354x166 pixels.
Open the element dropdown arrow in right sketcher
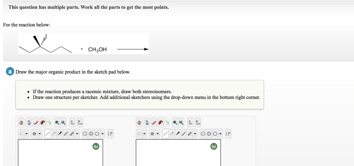click(x=145, y=134)
